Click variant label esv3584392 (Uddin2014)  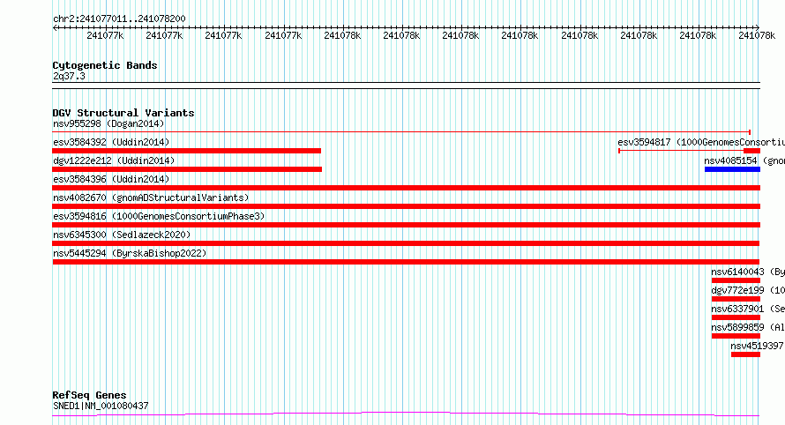pyautogui.click(x=111, y=142)
